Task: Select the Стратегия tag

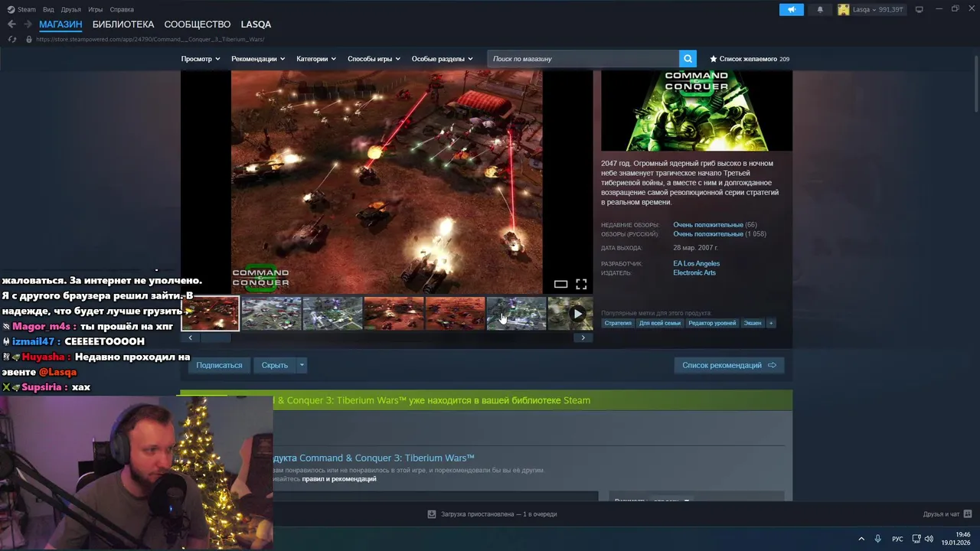Action: tap(618, 323)
